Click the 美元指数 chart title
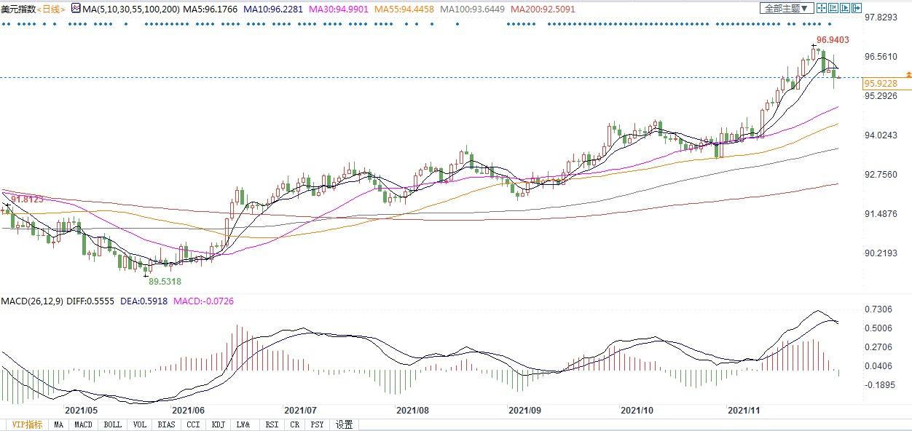 (x=17, y=9)
